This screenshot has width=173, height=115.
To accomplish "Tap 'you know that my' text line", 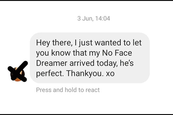I will coord(68,53).
